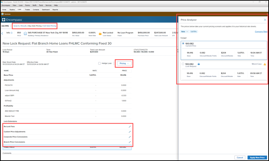Switch to the Reports tab
The image size is (269, 161).
click(55, 10)
